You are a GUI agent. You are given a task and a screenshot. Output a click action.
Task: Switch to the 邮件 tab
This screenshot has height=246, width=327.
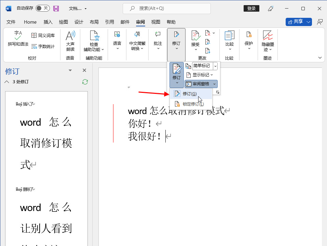(x=125, y=22)
